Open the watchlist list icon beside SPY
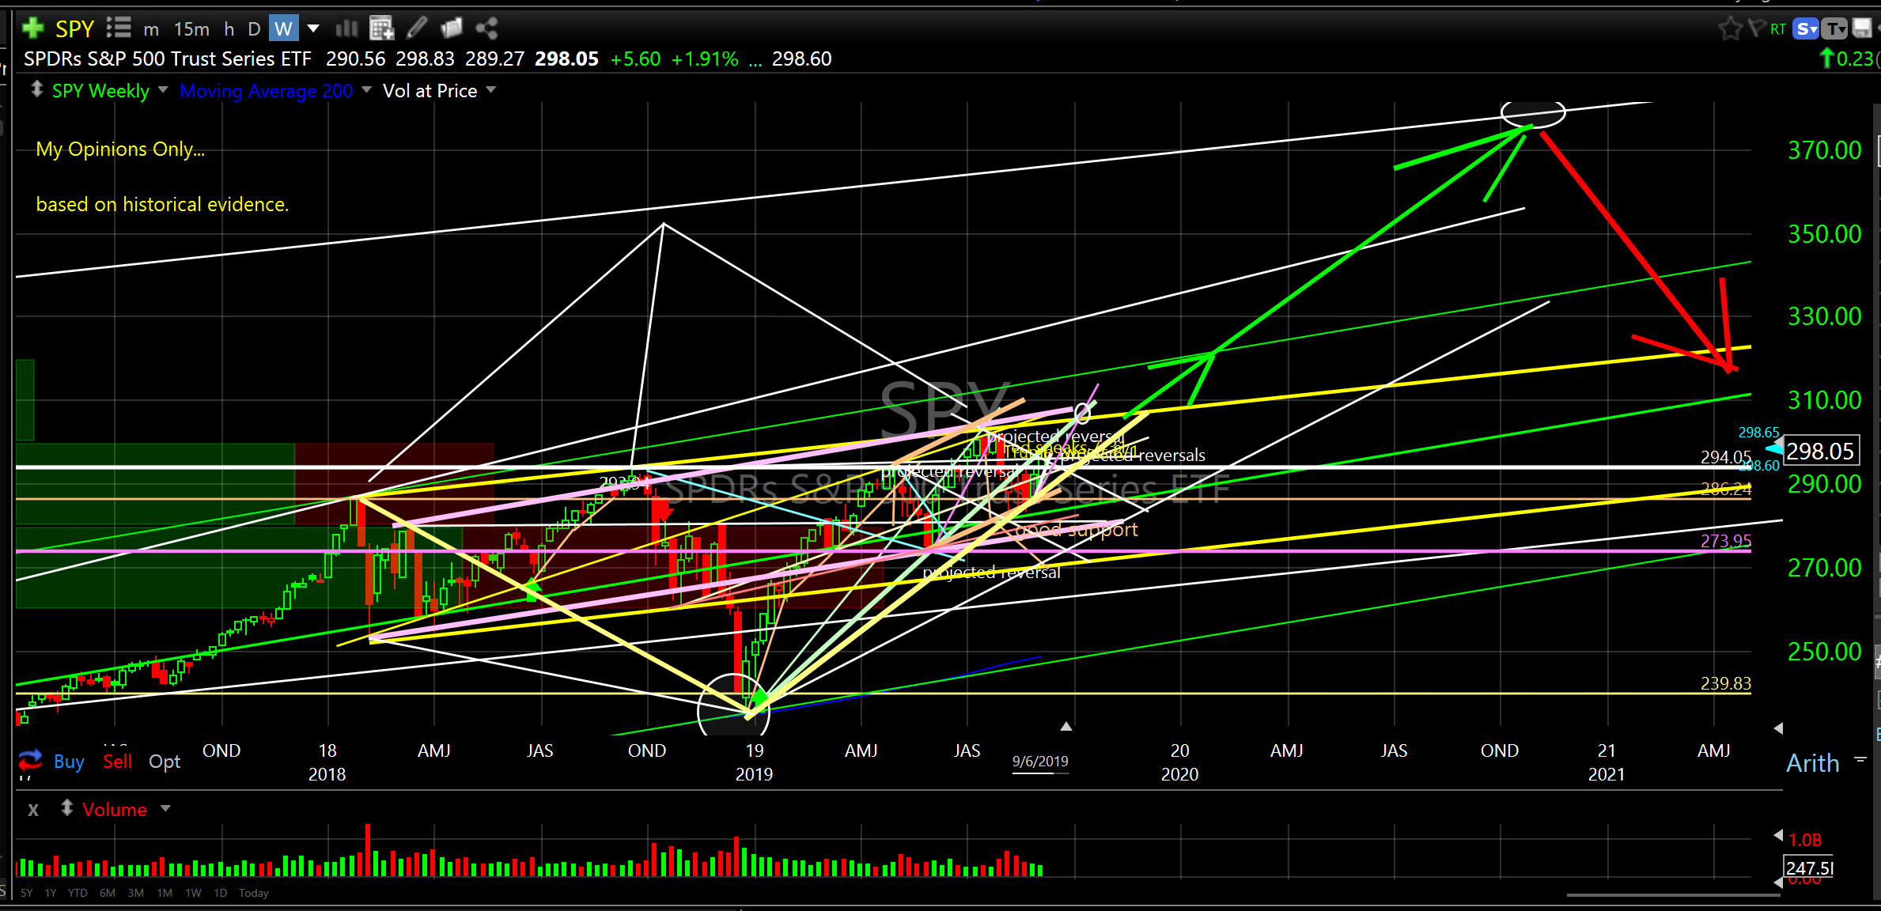 pyautogui.click(x=119, y=29)
